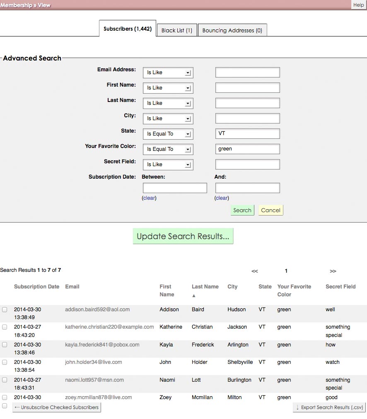Clear the Between date via clear link
The image size is (367, 419).
point(149,198)
